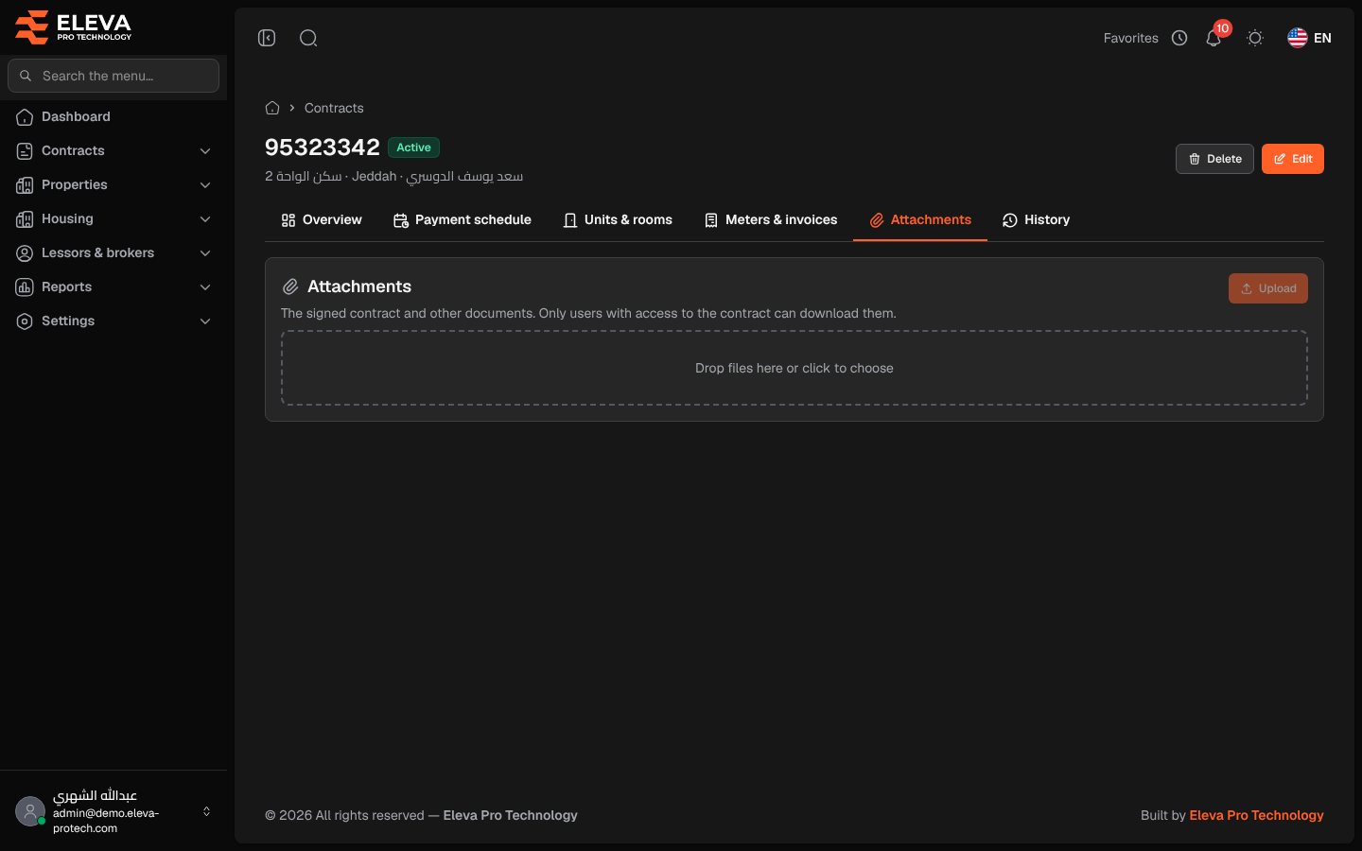This screenshot has height=851, width=1362.
Task: Click the Dashboard home icon in sidebar
Action: tap(25, 117)
